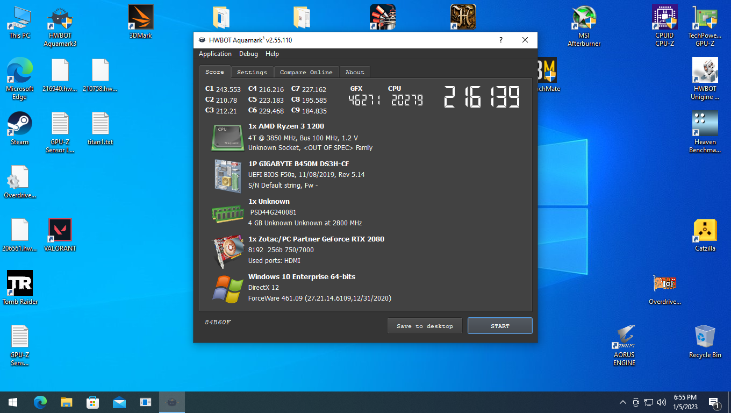Close the HWBOT Aquamark window
The height and width of the screenshot is (413, 731).
525,40
